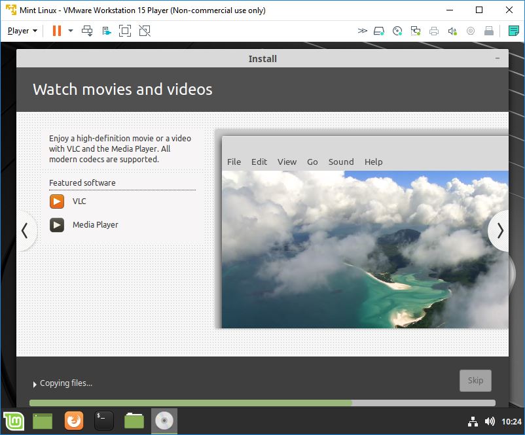The height and width of the screenshot is (435, 525).
Task: Click the hard disk device icon
Action: [x=379, y=31]
